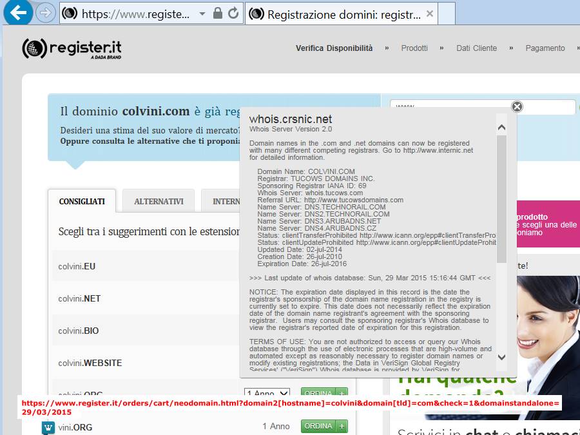Go to the Verifica Disponibilità step

click(334, 48)
